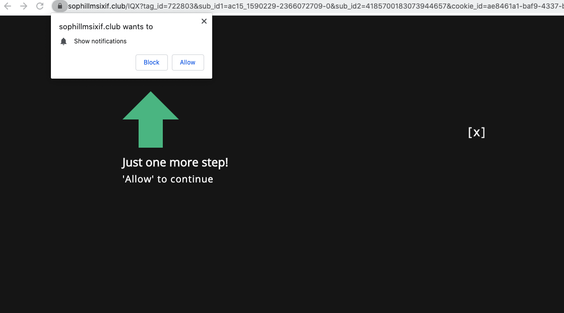
Task: Click the 'Just one more step!' heading
Action: 175,163
